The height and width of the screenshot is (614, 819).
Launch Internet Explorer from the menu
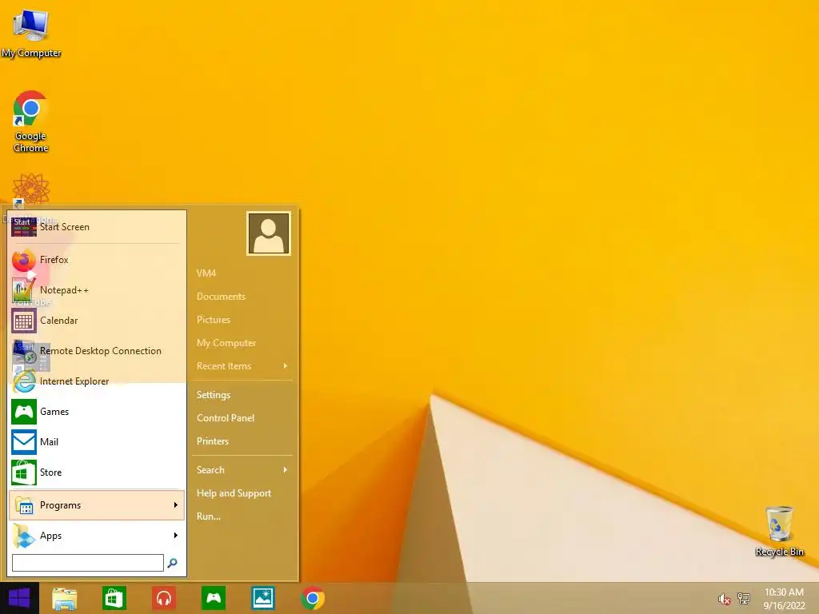[x=97, y=381]
